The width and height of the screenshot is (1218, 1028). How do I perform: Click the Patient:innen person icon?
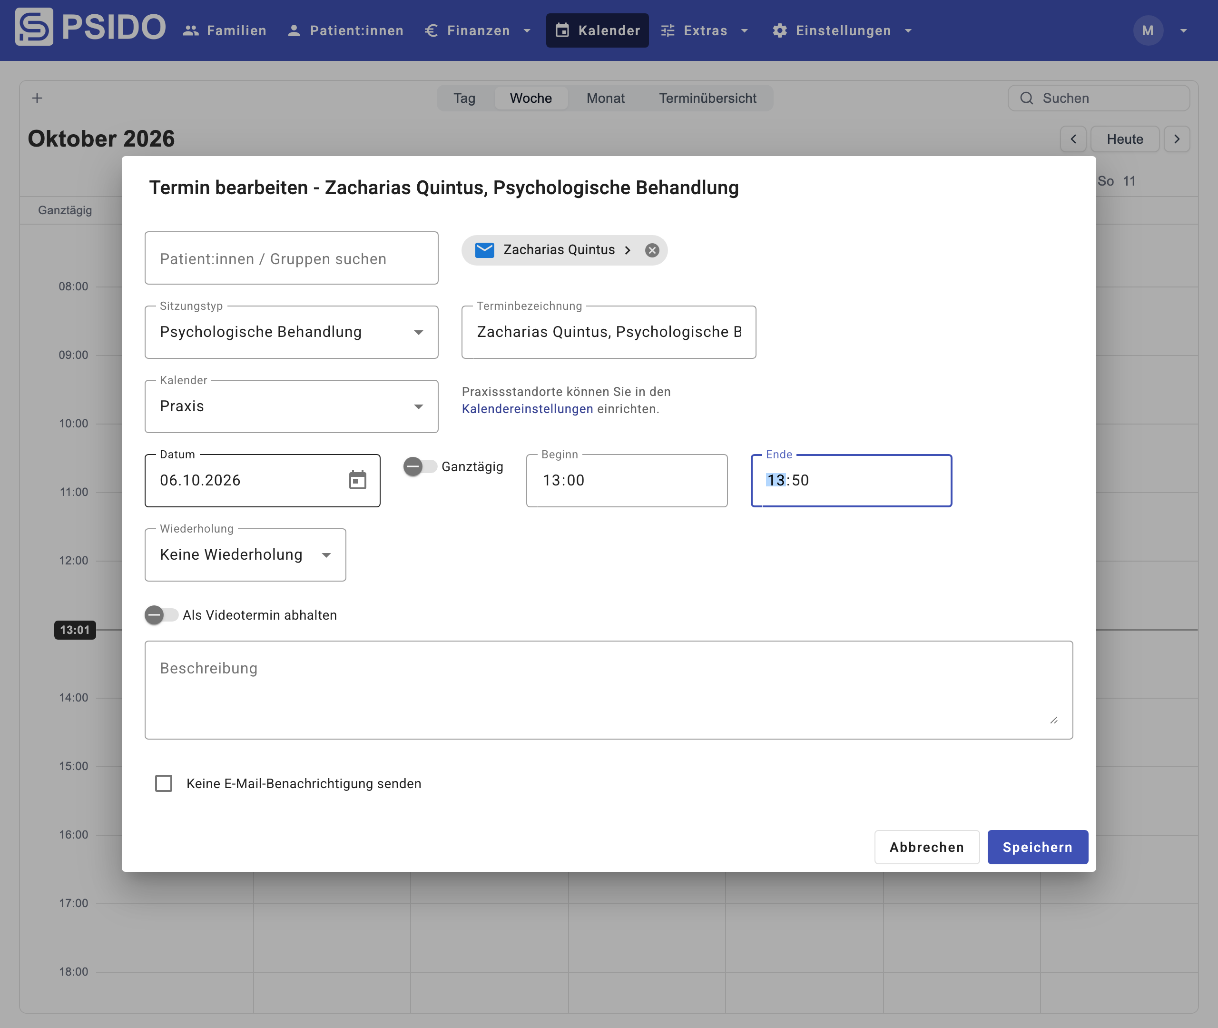click(294, 30)
